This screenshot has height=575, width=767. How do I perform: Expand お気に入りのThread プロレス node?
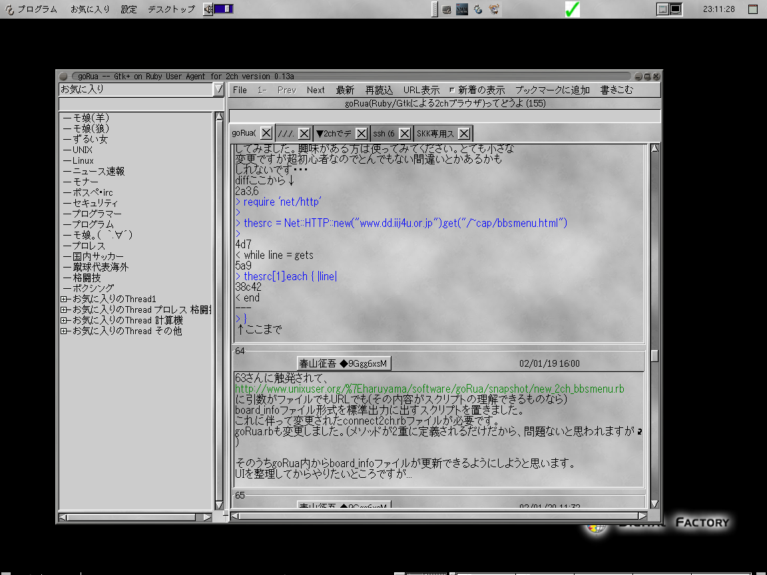(64, 309)
